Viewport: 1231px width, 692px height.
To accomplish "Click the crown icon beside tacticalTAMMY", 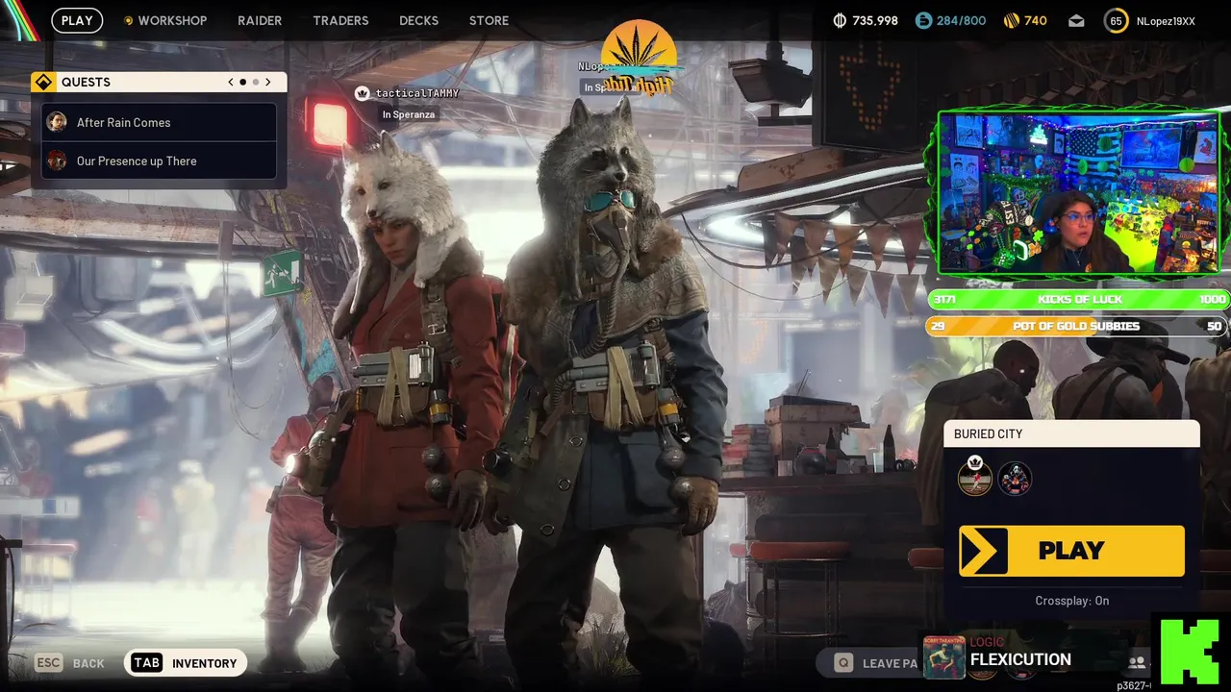I will 363,93.
